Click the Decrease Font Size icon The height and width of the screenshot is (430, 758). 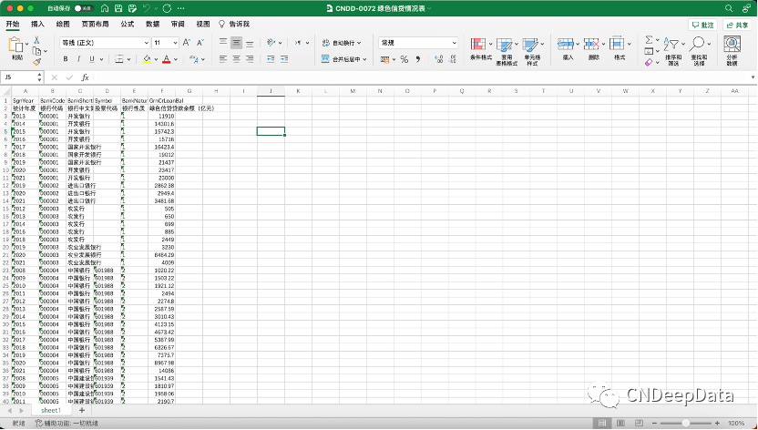tap(200, 43)
